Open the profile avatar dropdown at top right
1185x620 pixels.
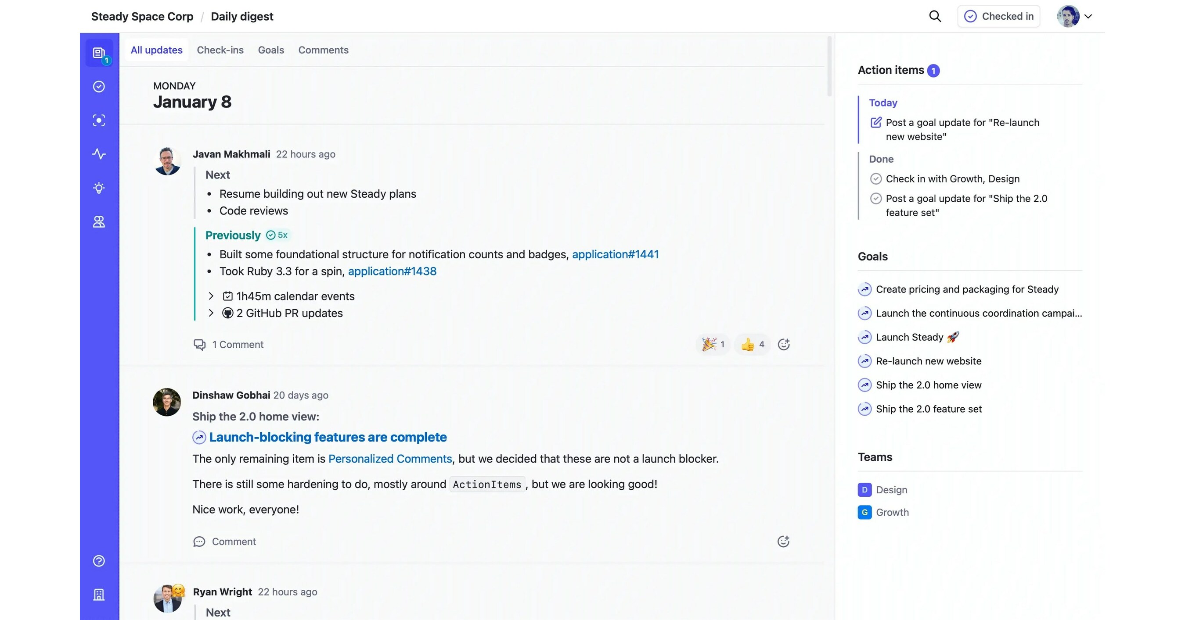[1074, 16]
